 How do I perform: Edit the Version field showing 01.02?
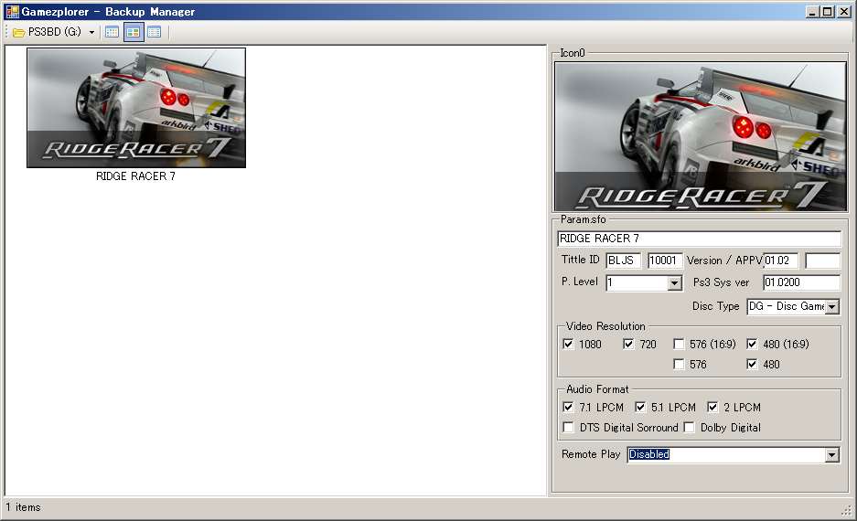tap(780, 260)
